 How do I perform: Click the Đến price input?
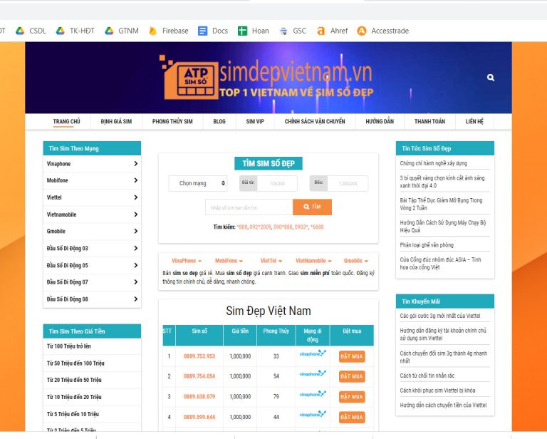[x=348, y=183]
